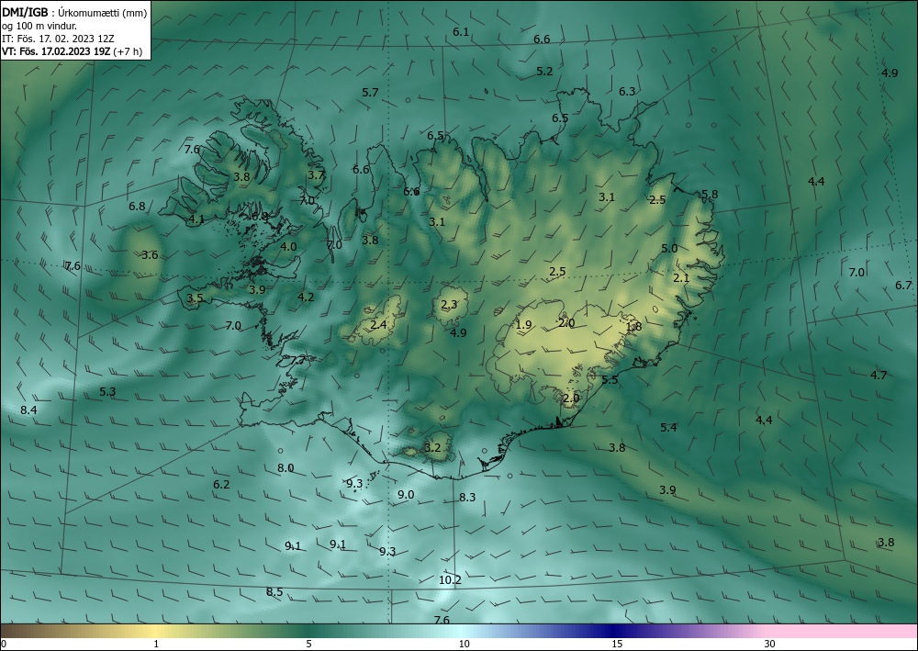This screenshot has width=918, height=651.
Task: Click the map value '2.4'
Action: click(x=379, y=324)
